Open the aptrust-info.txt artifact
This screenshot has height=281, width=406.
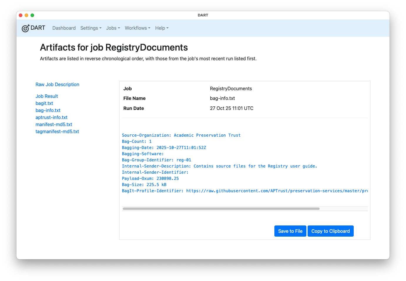(51, 117)
